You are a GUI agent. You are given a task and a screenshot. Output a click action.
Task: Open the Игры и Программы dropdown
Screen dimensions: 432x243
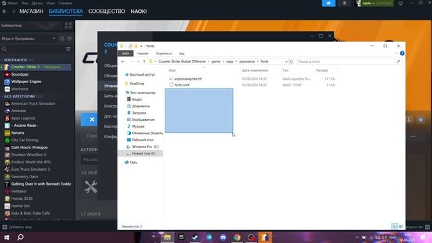[28, 38]
